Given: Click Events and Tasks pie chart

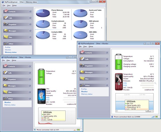Looking at the screenshot, I should pyautogui.click(x=80, y=13).
